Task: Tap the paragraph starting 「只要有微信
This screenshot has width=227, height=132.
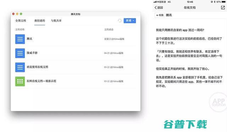Action: 189,56
